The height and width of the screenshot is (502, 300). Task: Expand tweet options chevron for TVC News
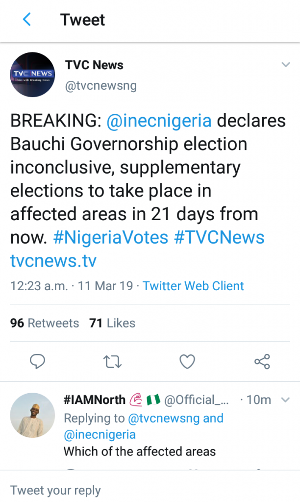[x=285, y=65]
